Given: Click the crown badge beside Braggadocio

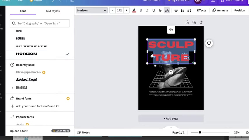Looking at the screenshot, I should pyautogui.click(x=44, y=72).
